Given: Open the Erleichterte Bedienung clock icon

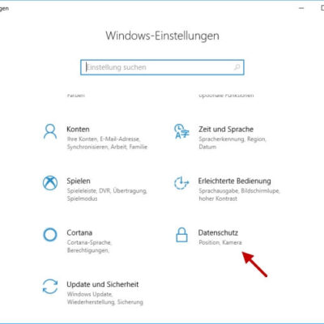Looking at the screenshot, I should [181, 183].
